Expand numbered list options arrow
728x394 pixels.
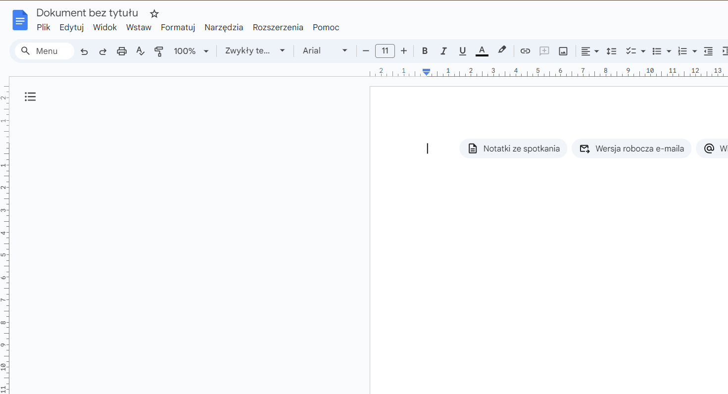pyautogui.click(x=695, y=51)
